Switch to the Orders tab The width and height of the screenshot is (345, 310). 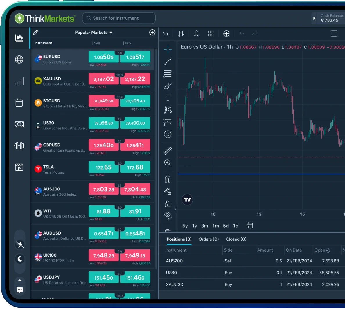[x=208, y=239]
